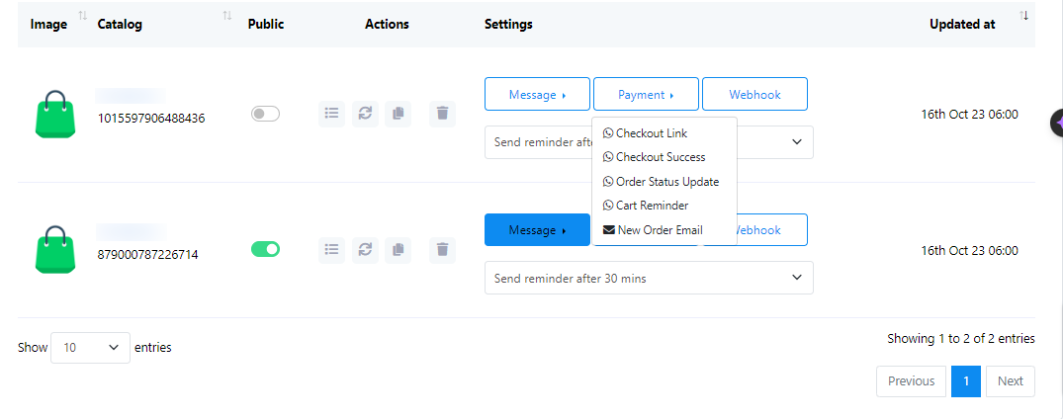Click sync icon for catalog 879000787226714

[365, 250]
